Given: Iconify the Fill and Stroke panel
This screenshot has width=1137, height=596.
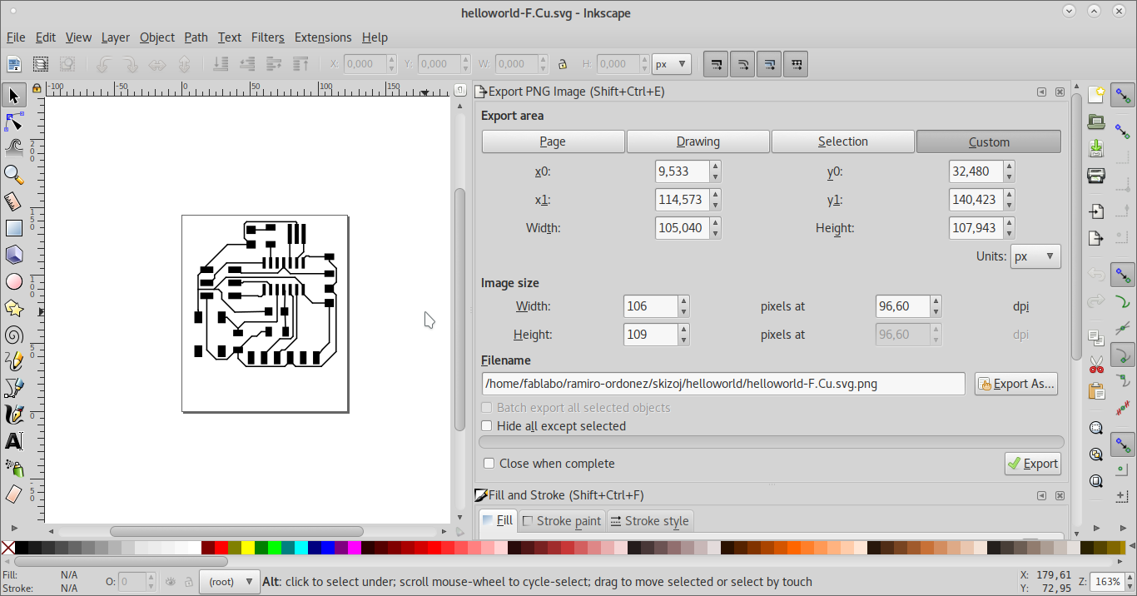Looking at the screenshot, I should click(x=1041, y=495).
